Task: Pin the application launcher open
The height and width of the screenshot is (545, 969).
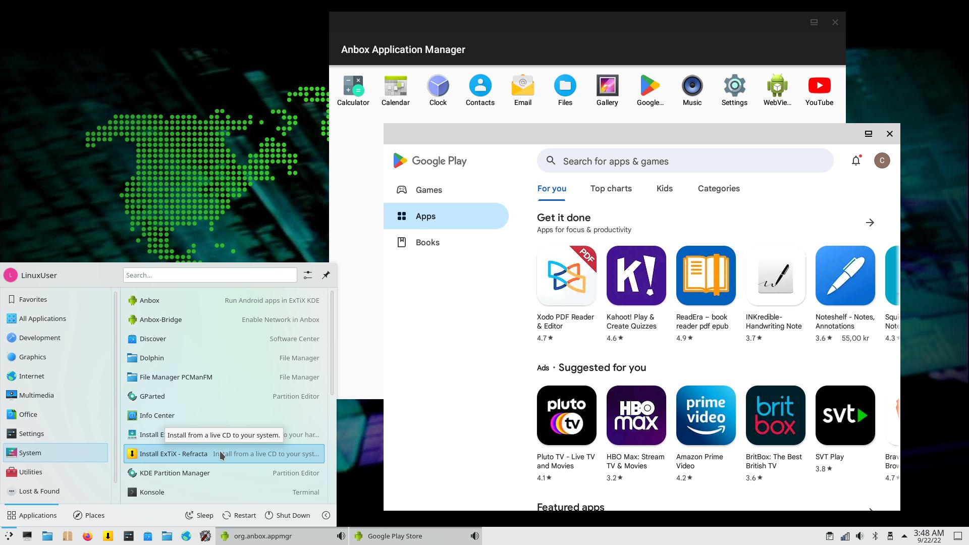Action: (x=326, y=275)
